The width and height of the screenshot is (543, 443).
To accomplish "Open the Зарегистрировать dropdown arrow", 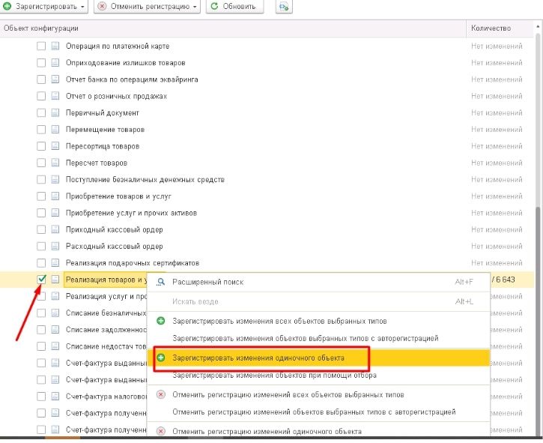I will coord(82,6).
